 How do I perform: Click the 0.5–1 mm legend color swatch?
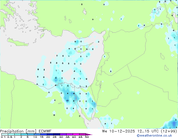coord(11,134)
